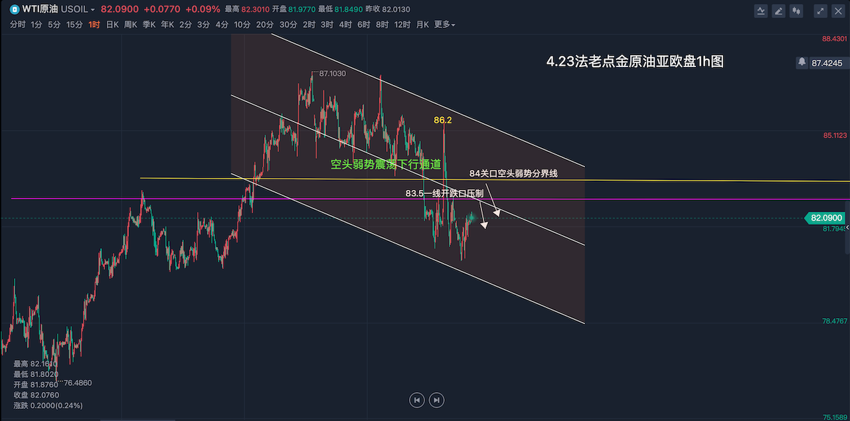Switch to the 分时 timeframe
The image size is (850, 421).
pos(18,25)
